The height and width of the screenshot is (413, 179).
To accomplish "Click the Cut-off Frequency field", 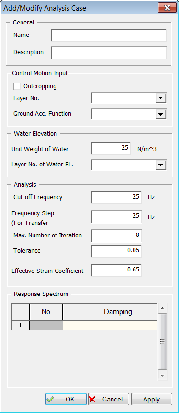I will coord(116,197).
